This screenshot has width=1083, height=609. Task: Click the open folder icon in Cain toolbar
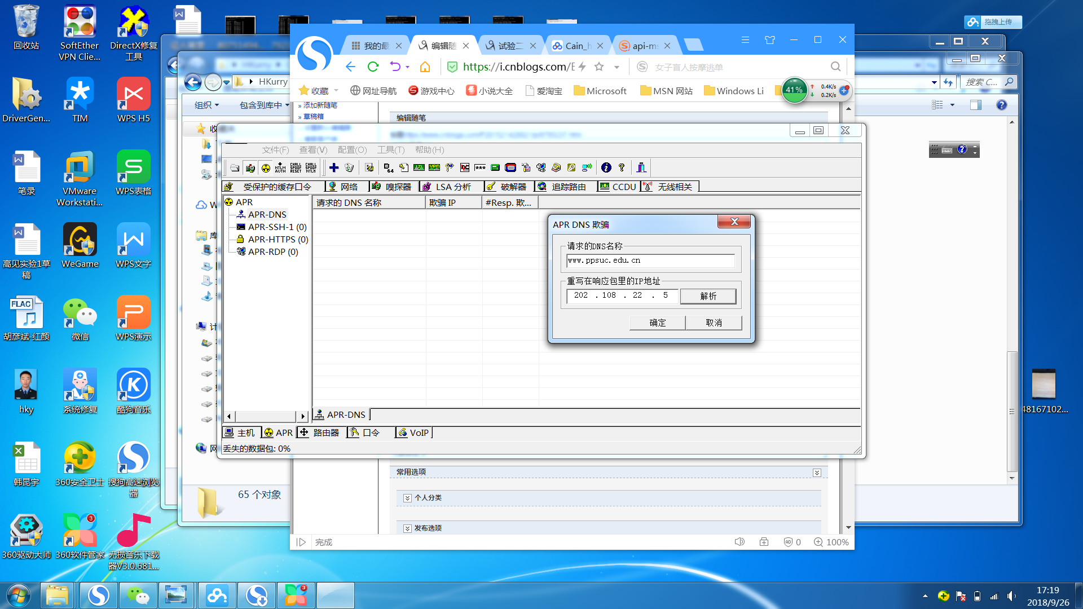pyautogui.click(x=235, y=167)
